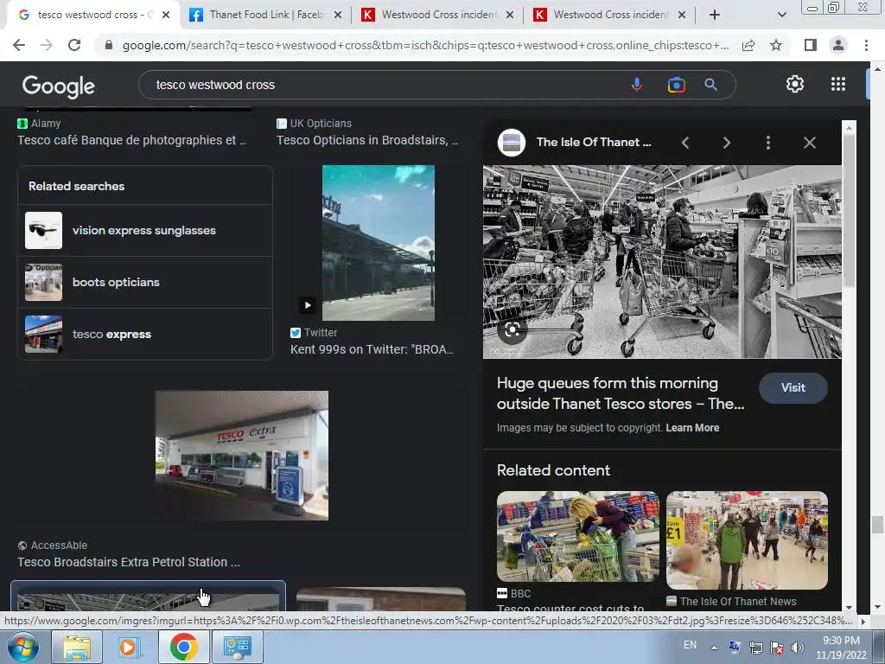Close the Thanet Food Link tab
This screenshot has height=664, width=885.
tap(338, 16)
